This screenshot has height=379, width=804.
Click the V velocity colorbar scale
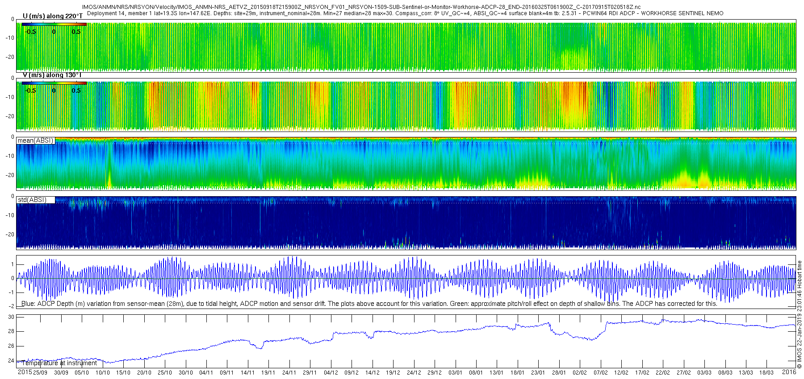tap(54, 83)
